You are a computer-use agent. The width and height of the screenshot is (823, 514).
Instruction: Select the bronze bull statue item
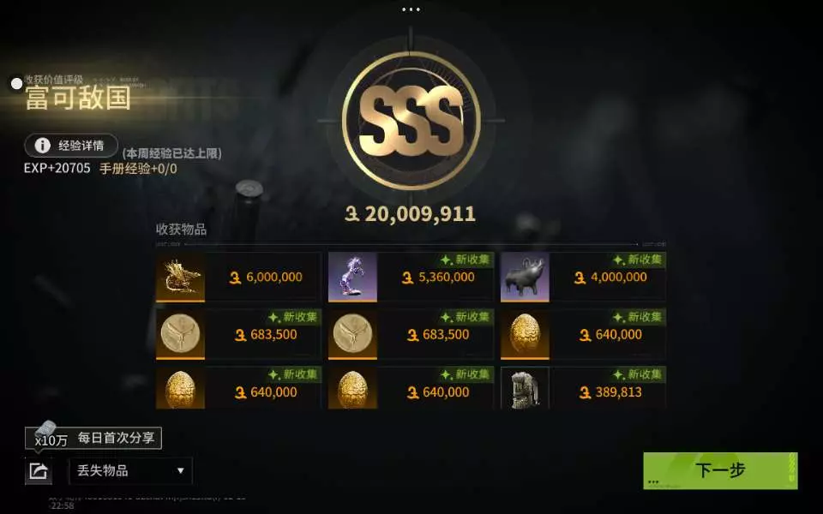click(x=583, y=277)
